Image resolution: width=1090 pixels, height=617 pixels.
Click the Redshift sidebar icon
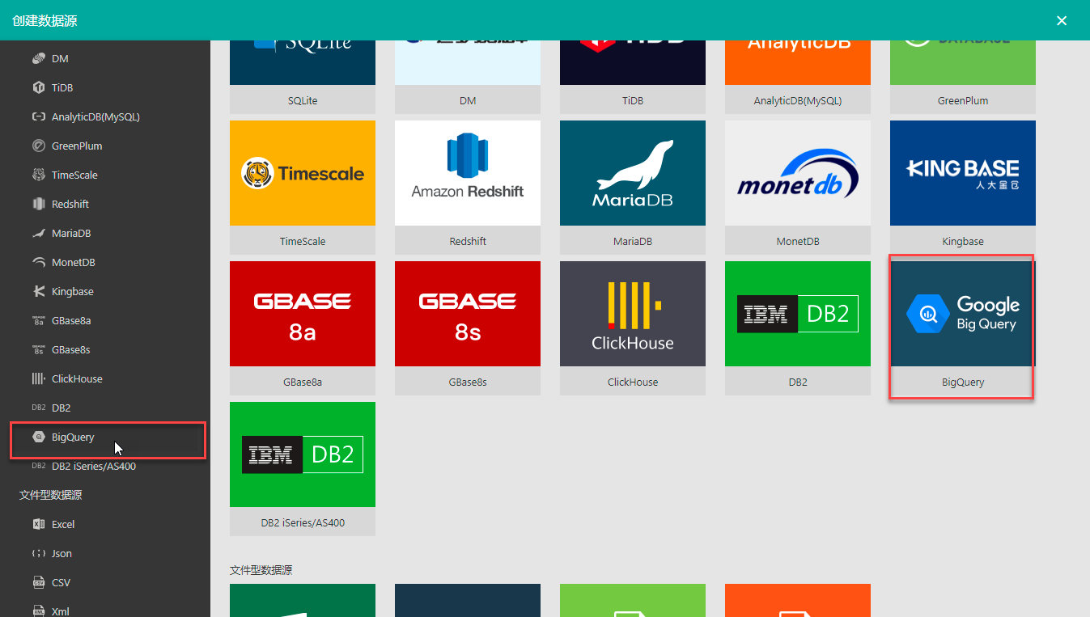38,205
